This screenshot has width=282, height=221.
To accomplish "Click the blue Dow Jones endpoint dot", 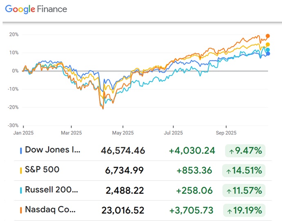I will point(268,54).
